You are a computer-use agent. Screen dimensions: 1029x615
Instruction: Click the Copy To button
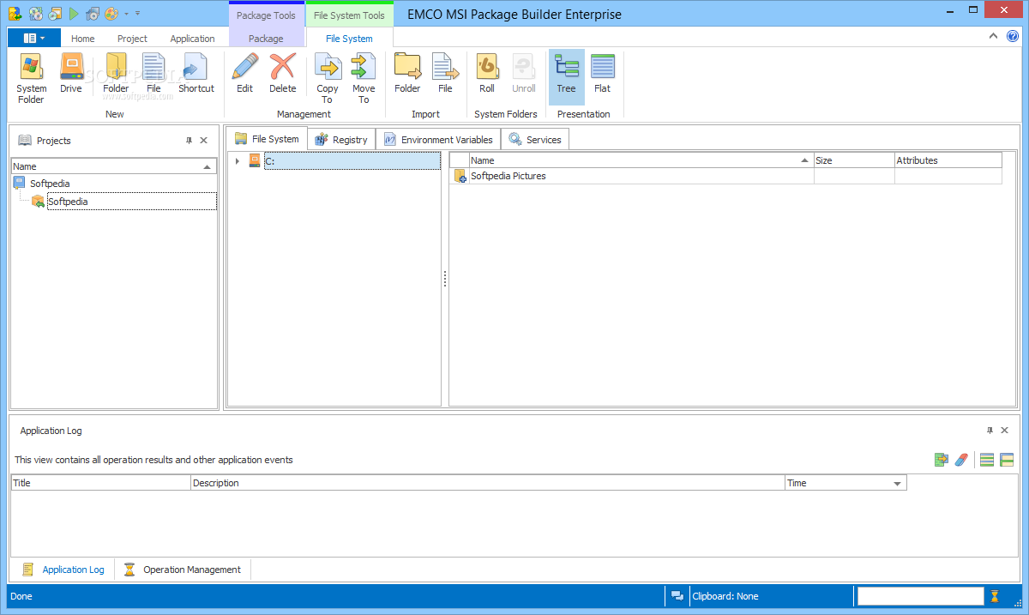(328, 78)
